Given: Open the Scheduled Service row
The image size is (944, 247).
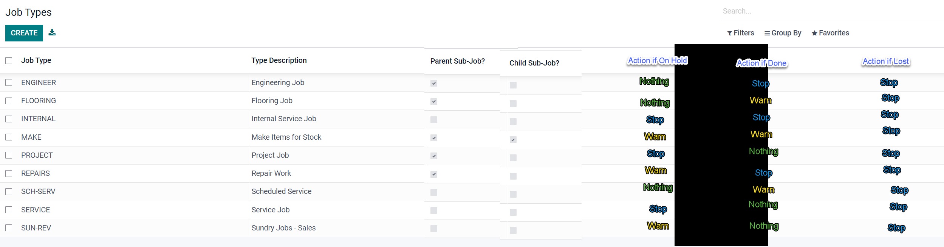Looking at the screenshot, I should 282,191.
